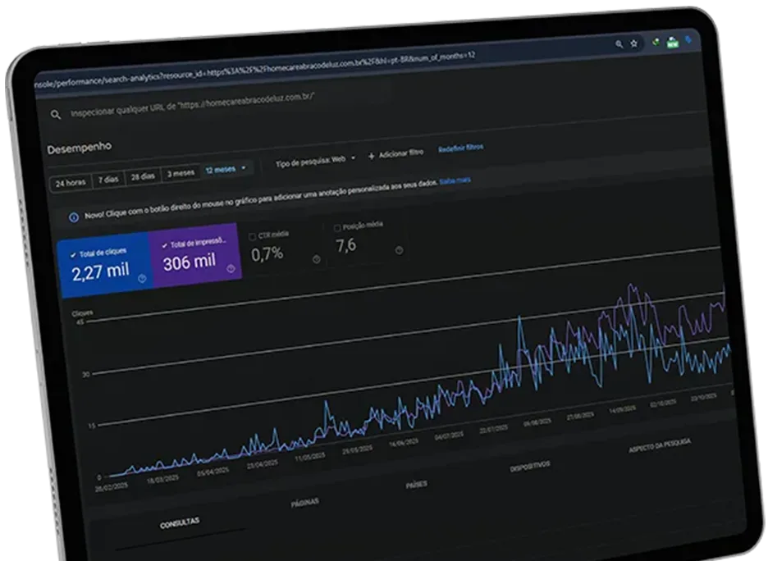Click the green NEW extension icon
This screenshot has width=768, height=561.
pyautogui.click(x=672, y=43)
